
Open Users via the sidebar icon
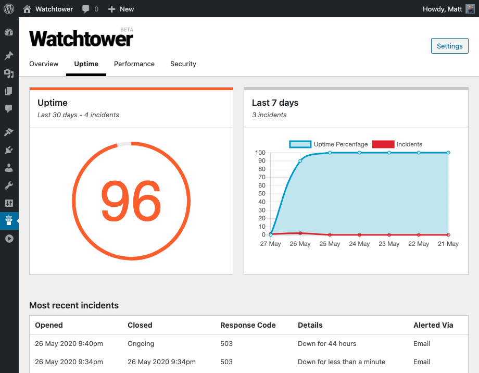[x=9, y=168]
